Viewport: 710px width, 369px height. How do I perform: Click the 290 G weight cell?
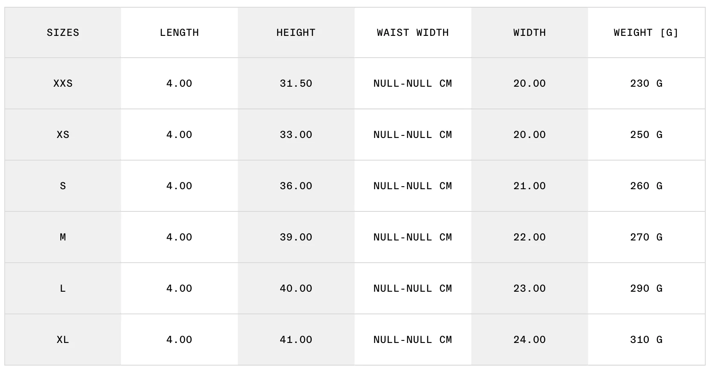646,288
